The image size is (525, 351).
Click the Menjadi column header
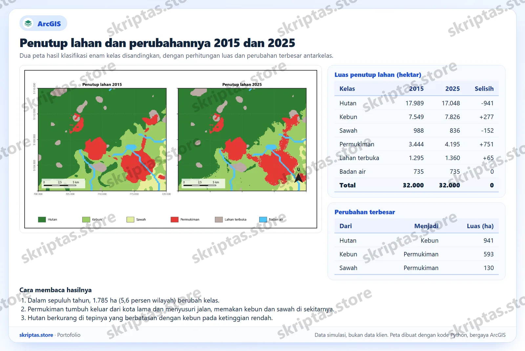click(426, 226)
